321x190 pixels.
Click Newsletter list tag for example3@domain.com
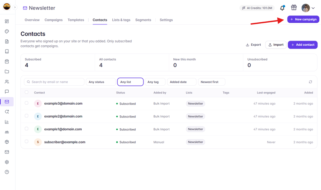pos(195,104)
